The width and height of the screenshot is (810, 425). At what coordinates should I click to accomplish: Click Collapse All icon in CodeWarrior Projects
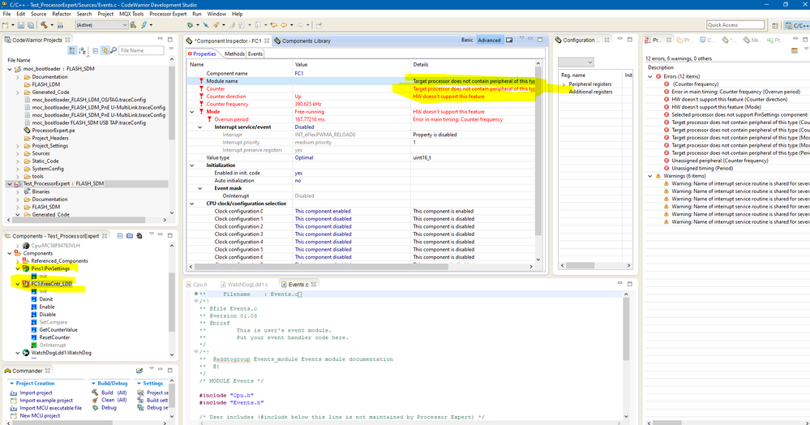click(96, 50)
